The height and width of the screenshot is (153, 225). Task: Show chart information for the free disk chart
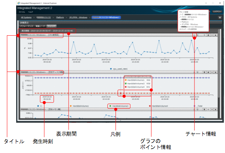click(x=194, y=72)
